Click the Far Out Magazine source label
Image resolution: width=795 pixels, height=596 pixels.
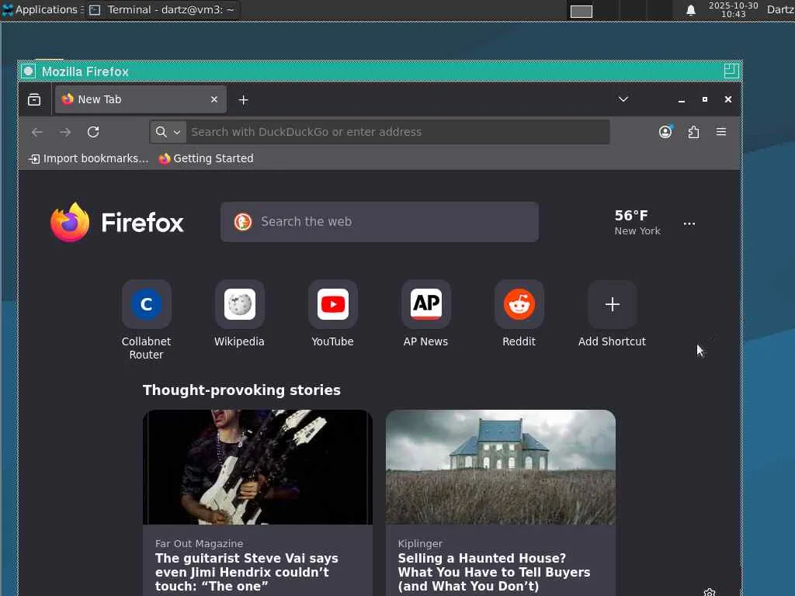tap(200, 543)
